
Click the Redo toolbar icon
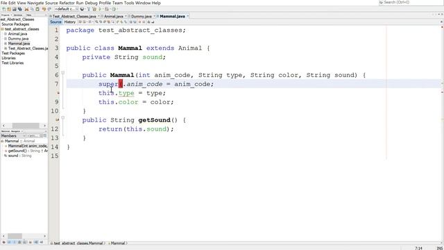[49, 9]
